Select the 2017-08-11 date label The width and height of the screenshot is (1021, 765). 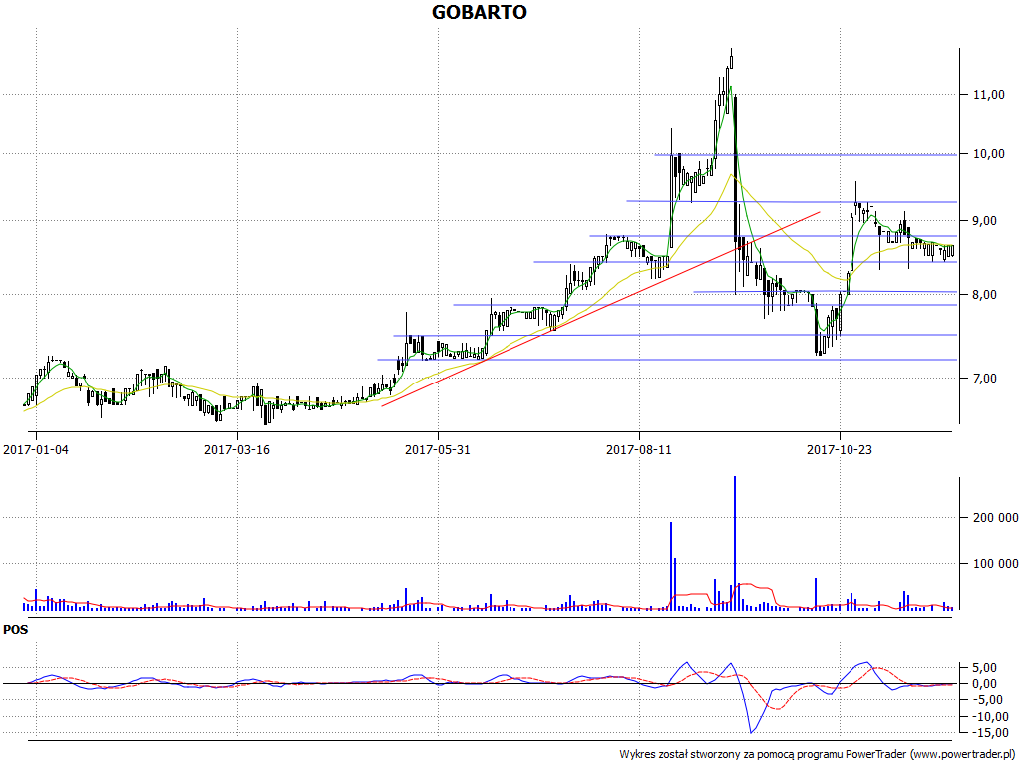coord(639,449)
